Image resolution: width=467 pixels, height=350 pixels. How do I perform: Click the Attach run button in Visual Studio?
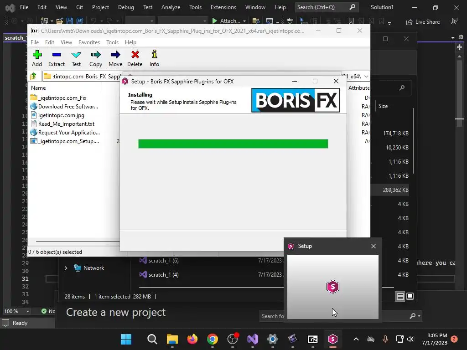[226, 21]
